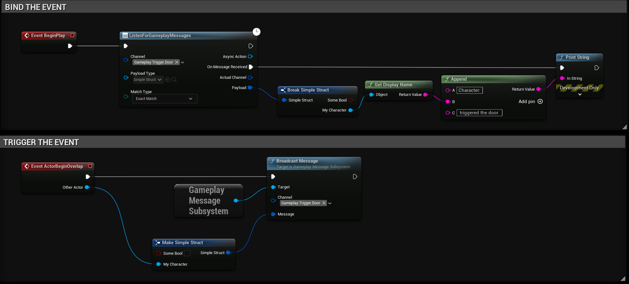629x284 pixels.
Task: Click the Async Action output pin
Action: pos(250,57)
